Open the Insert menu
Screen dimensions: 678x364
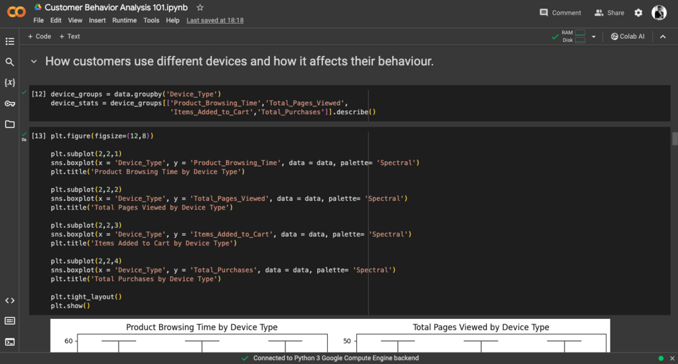(97, 20)
